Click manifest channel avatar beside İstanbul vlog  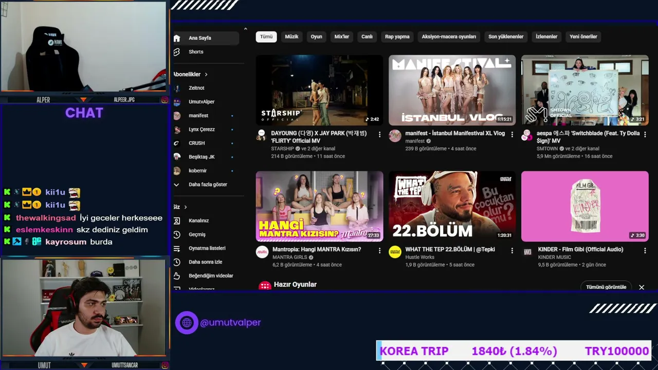click(x=395, y=136)
